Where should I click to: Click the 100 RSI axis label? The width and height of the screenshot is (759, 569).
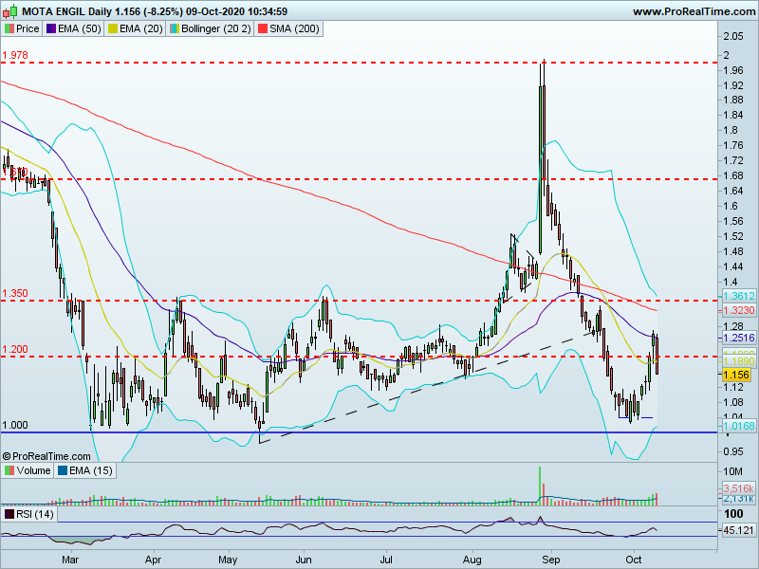[732, 514]
